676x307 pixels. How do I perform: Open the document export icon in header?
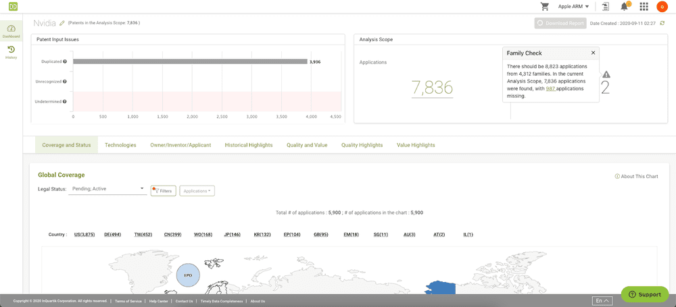(x=606, y=7)
